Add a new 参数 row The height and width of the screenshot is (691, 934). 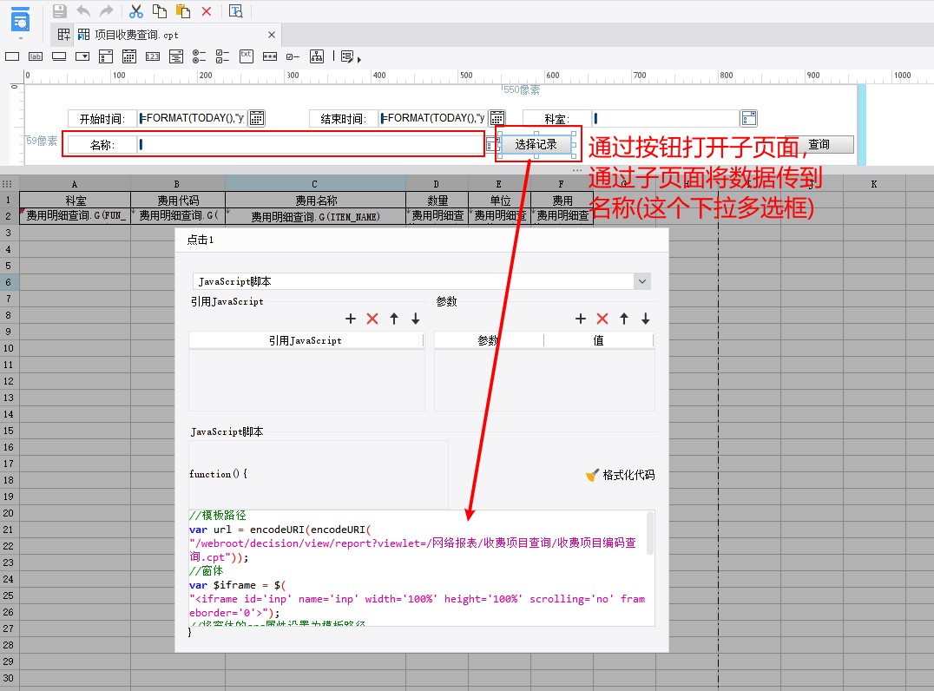(581, 319)
